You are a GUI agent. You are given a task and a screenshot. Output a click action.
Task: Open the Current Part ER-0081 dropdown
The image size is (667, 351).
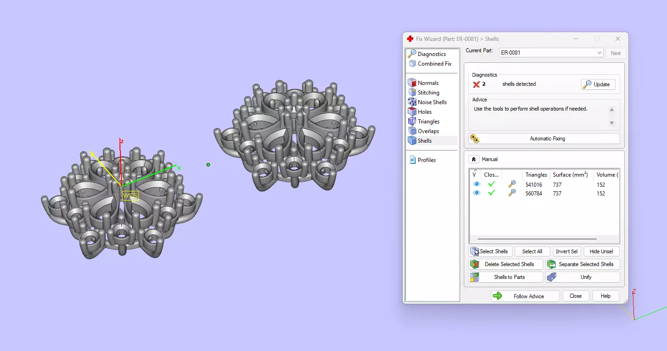click(551, 53)
